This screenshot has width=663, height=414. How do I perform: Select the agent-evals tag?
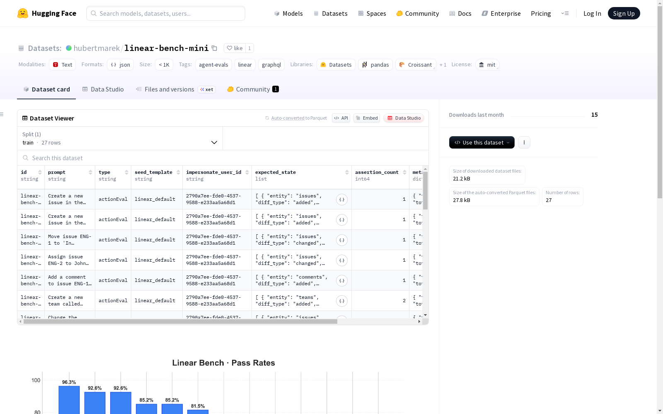[213, 65]
